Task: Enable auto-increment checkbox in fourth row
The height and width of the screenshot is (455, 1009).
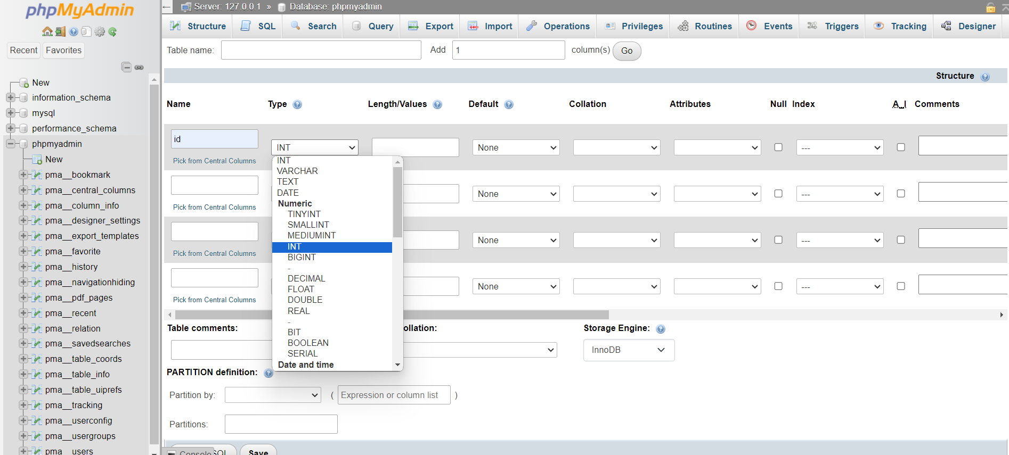Action: pyautogui.click(x=901, y=286)
